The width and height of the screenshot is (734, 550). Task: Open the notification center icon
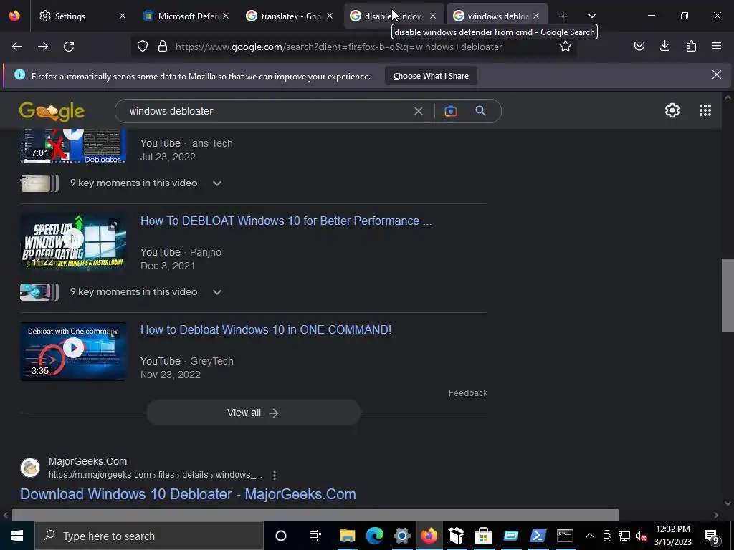coord(712,536)
